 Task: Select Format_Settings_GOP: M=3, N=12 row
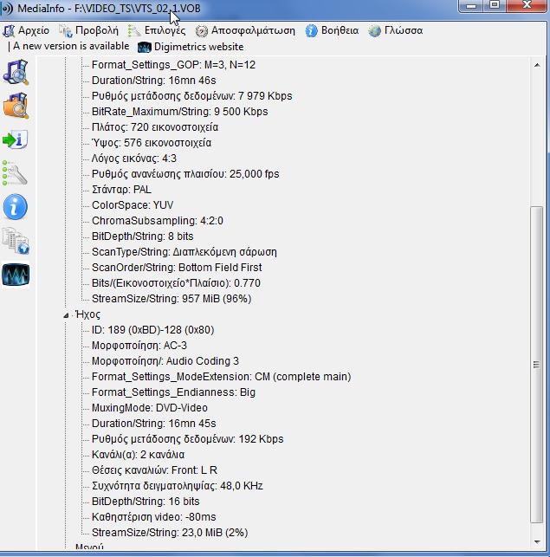tap(173, 65)
